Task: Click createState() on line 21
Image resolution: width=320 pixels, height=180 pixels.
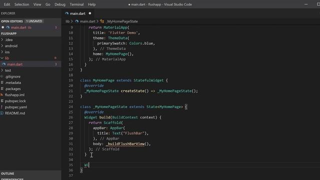Action: tap(134, 91)
